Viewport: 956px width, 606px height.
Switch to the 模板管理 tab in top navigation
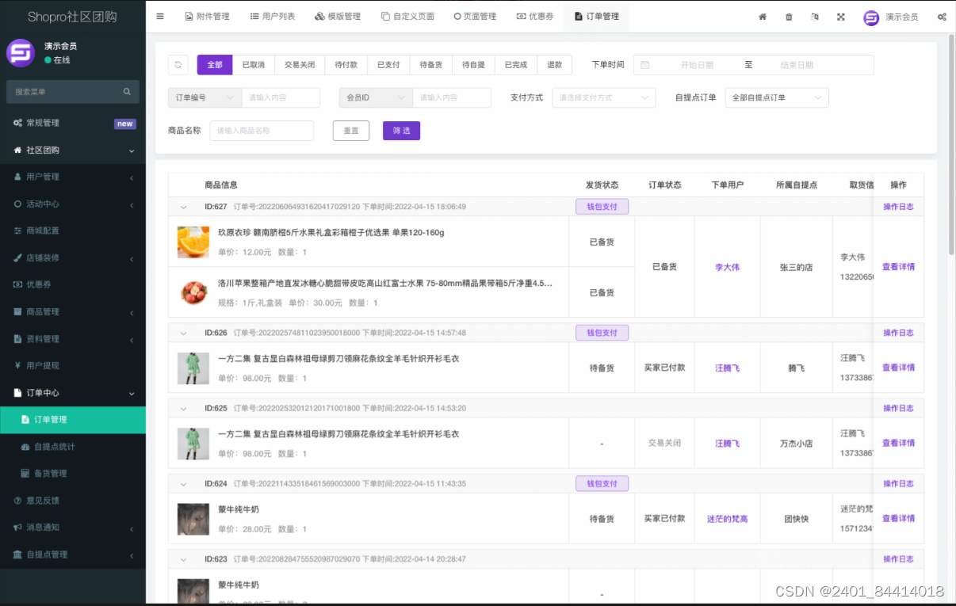[338, 16]
